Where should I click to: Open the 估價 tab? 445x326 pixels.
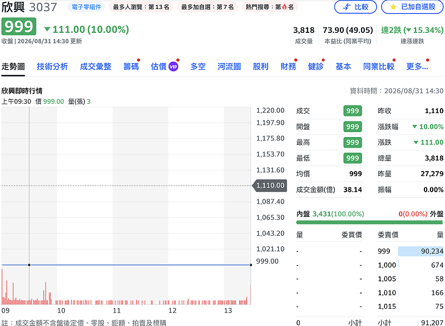pyautogui.click(x=159, y=66)
